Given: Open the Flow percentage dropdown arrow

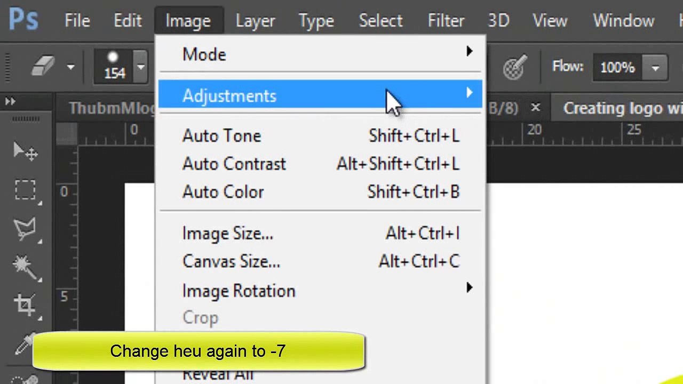Looking at the screenshot, I should (x=655, y=68).
